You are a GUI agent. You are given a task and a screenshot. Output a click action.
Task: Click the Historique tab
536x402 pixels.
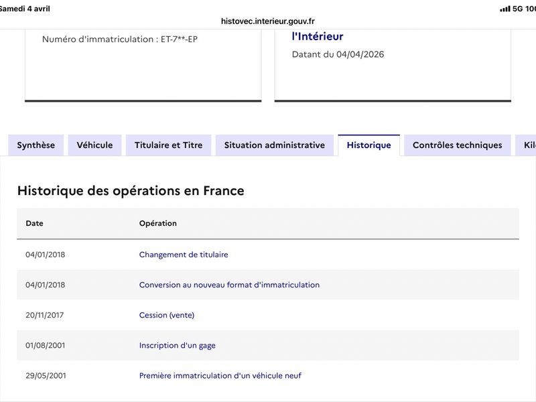click(368, 145)
